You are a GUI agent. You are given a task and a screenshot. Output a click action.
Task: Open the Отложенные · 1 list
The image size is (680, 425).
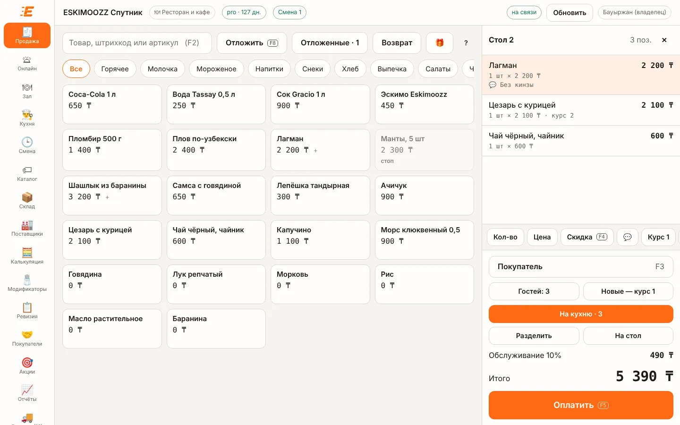tap(330, 43)
